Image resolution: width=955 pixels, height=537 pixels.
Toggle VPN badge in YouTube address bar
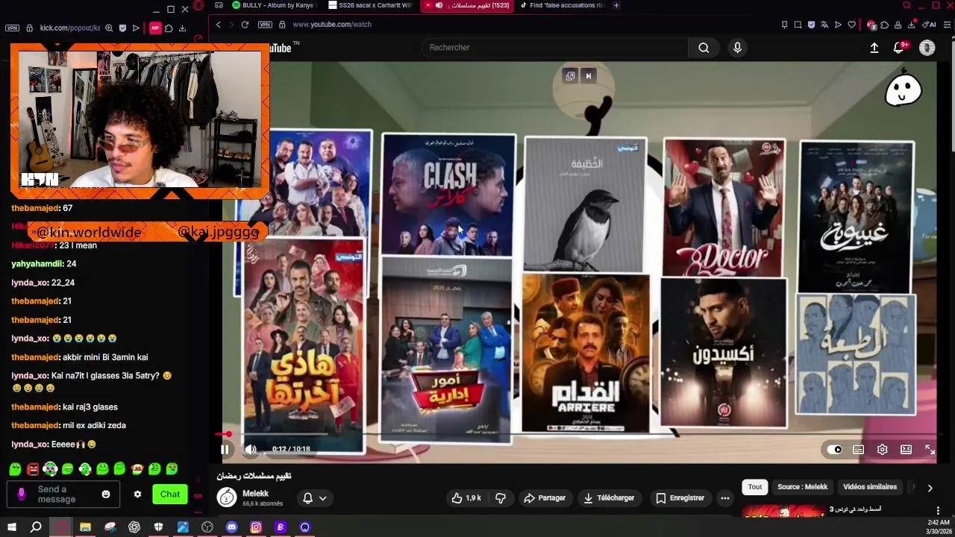pyautogui.click(x=265, y=25)
